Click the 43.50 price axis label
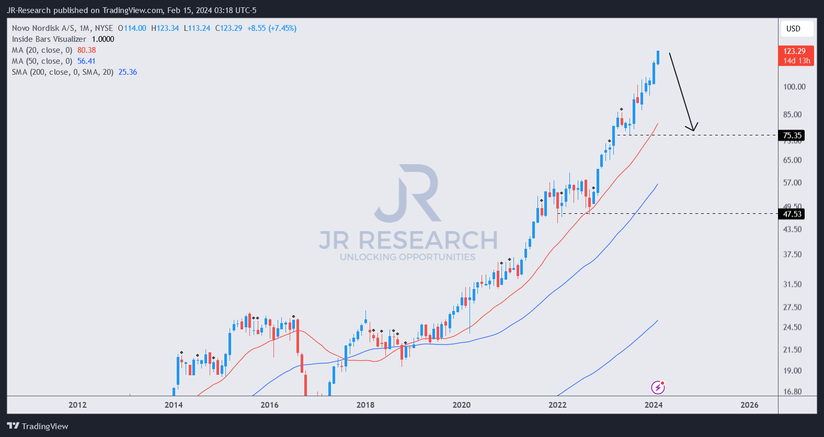The width and height of the screenshot is (824, 437). 792,229
